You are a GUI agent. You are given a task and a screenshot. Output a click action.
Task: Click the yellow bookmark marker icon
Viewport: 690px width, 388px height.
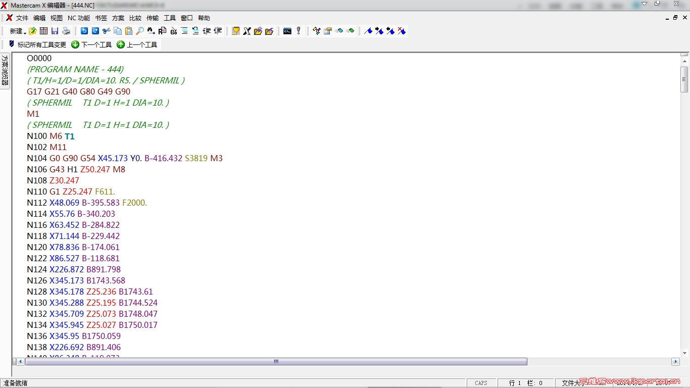pyautogui.click(x=236, y=31)
